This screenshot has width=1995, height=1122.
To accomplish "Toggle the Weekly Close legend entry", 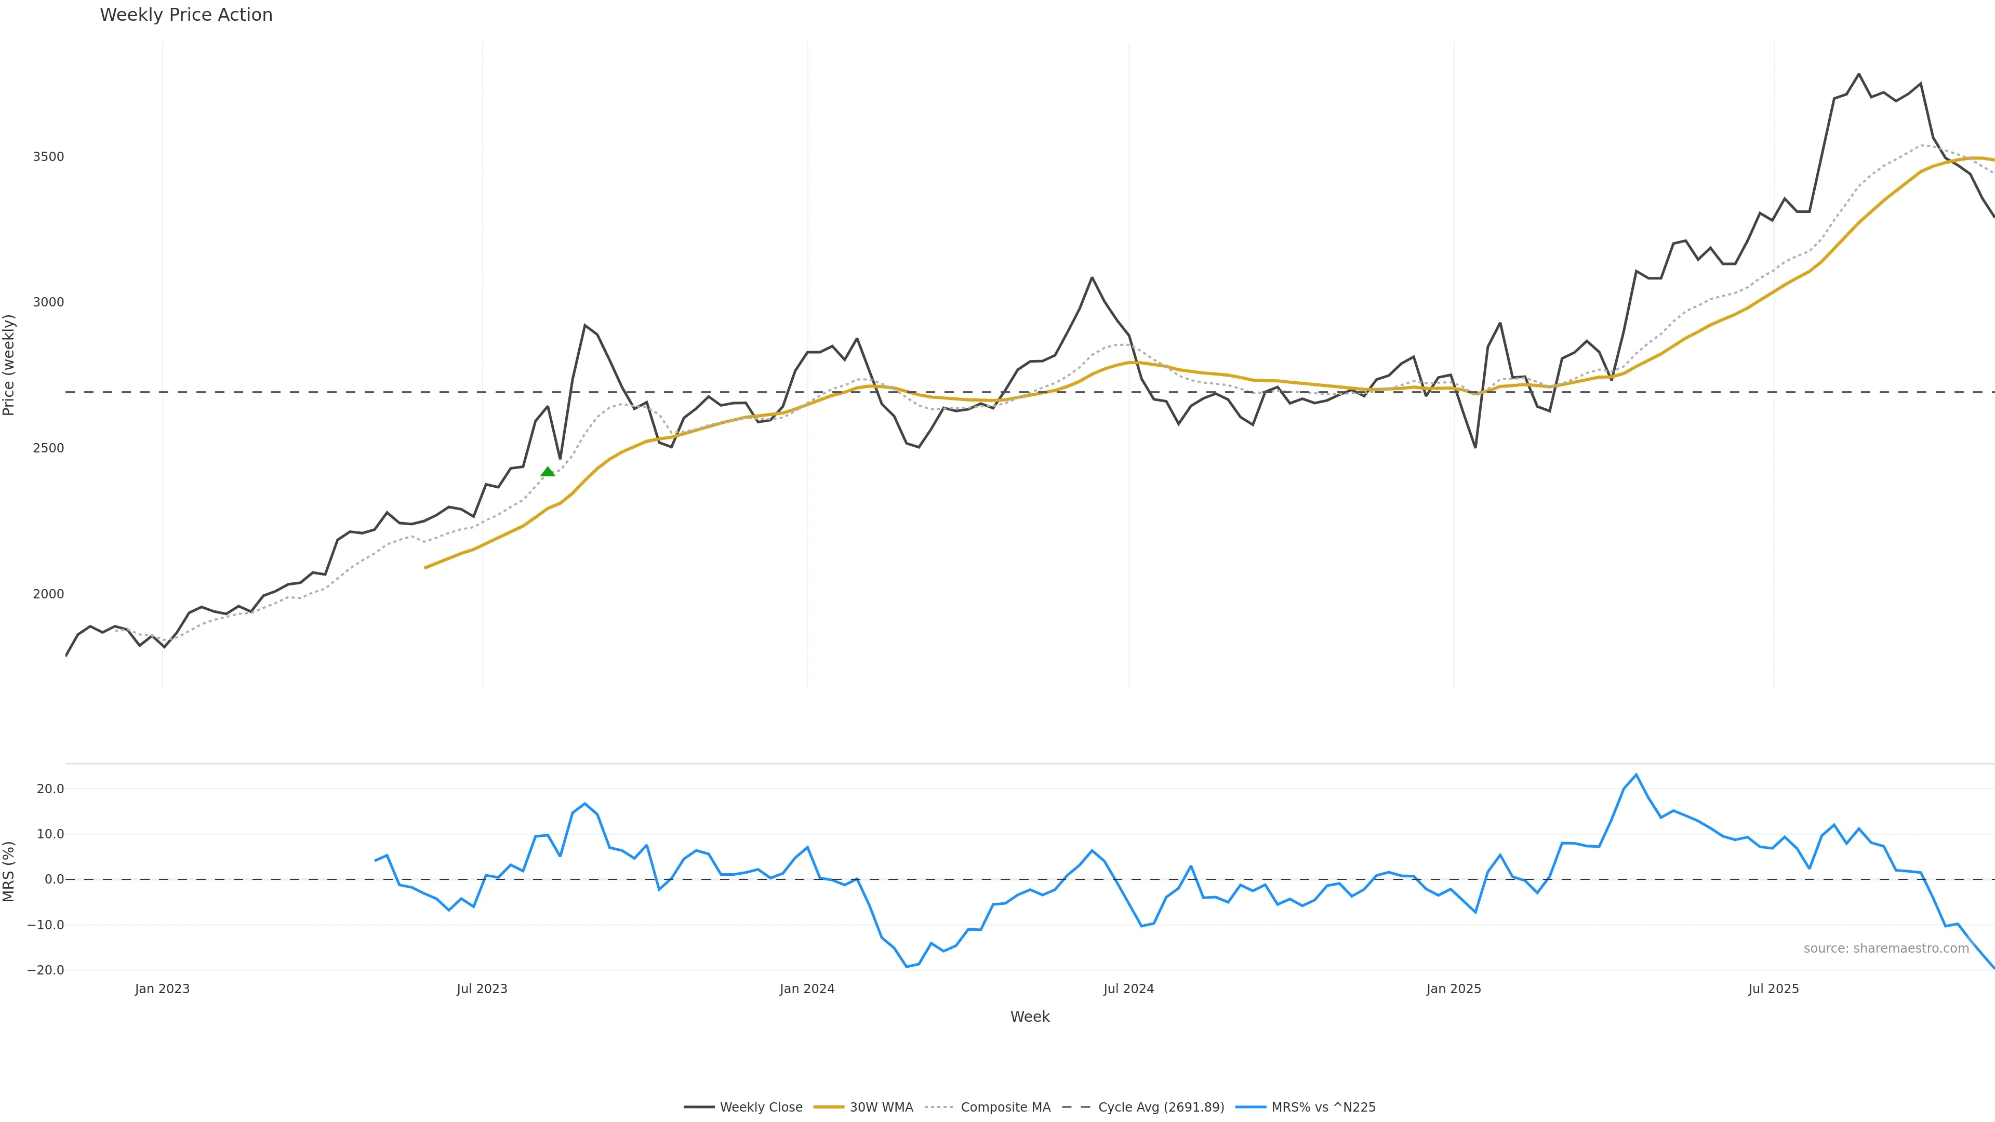I will coord(761,1107).
